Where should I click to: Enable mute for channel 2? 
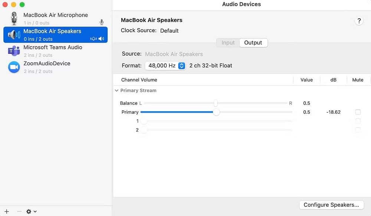(x=358, y=130)
